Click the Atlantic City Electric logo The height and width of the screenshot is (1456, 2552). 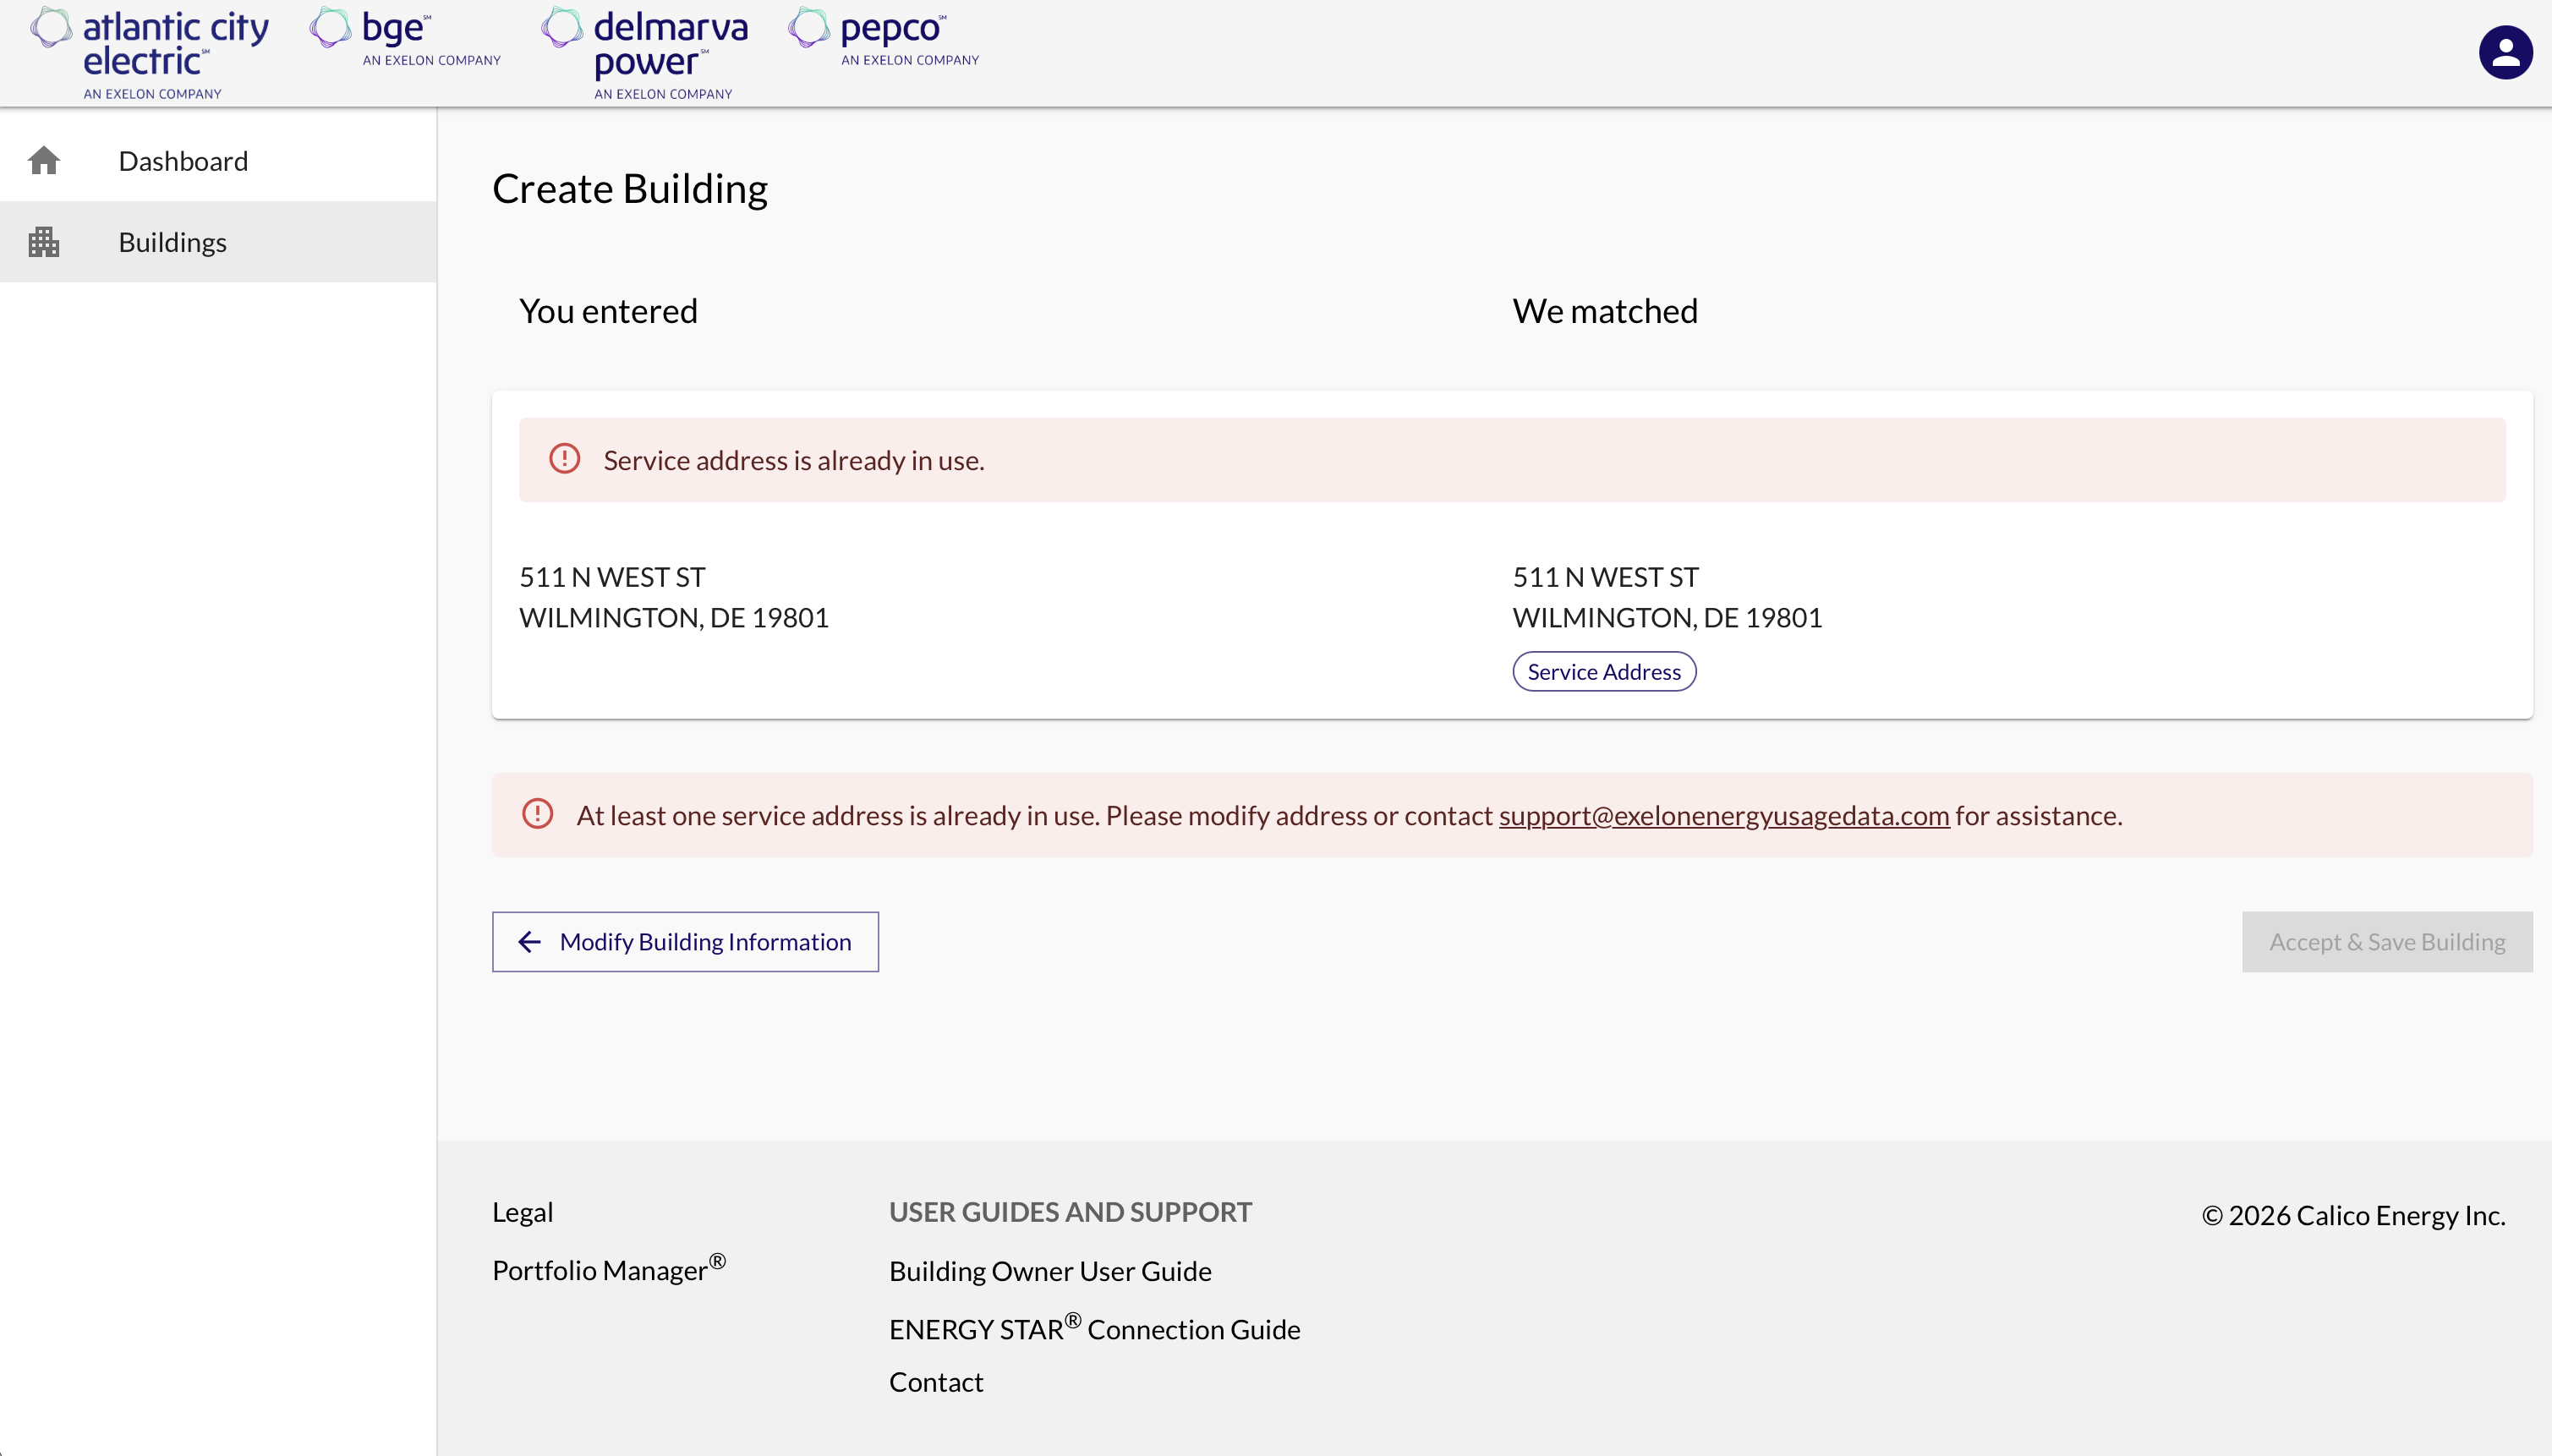tap(150, 52)
